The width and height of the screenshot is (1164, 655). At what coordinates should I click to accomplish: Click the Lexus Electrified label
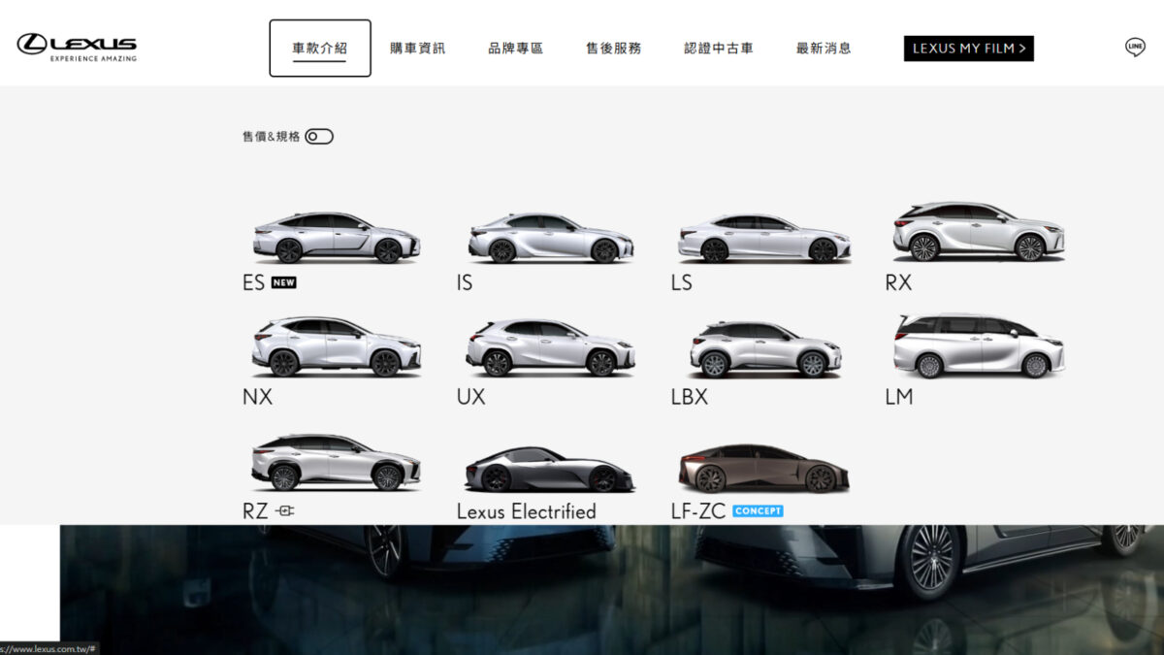[527, 511]
